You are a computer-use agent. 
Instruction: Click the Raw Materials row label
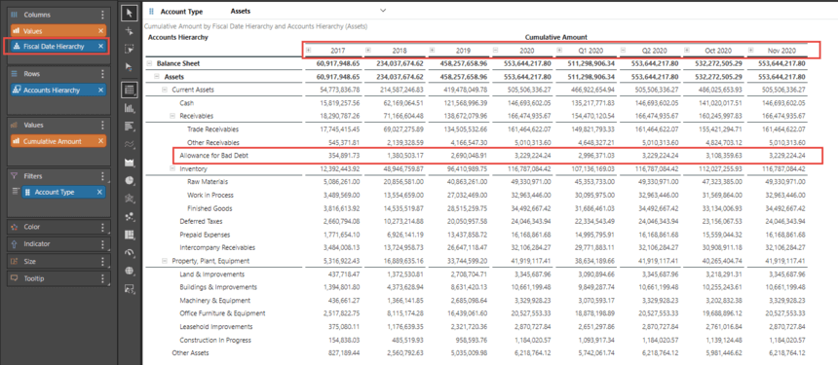pos(207,182)
